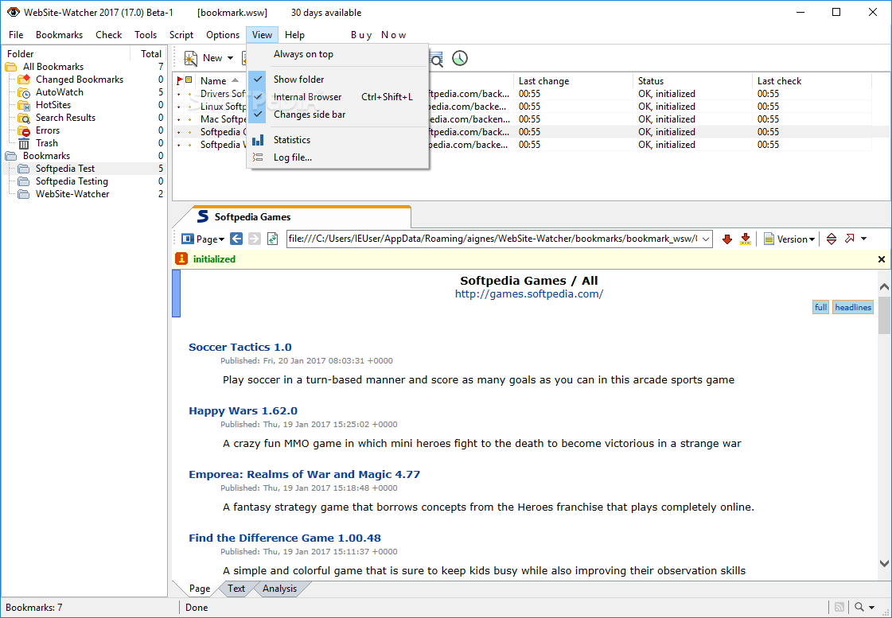This screenshot has height=618, width=892.
Task: Open the AutoWatch clock toolbar icon
Action: [x=460, y=58]
